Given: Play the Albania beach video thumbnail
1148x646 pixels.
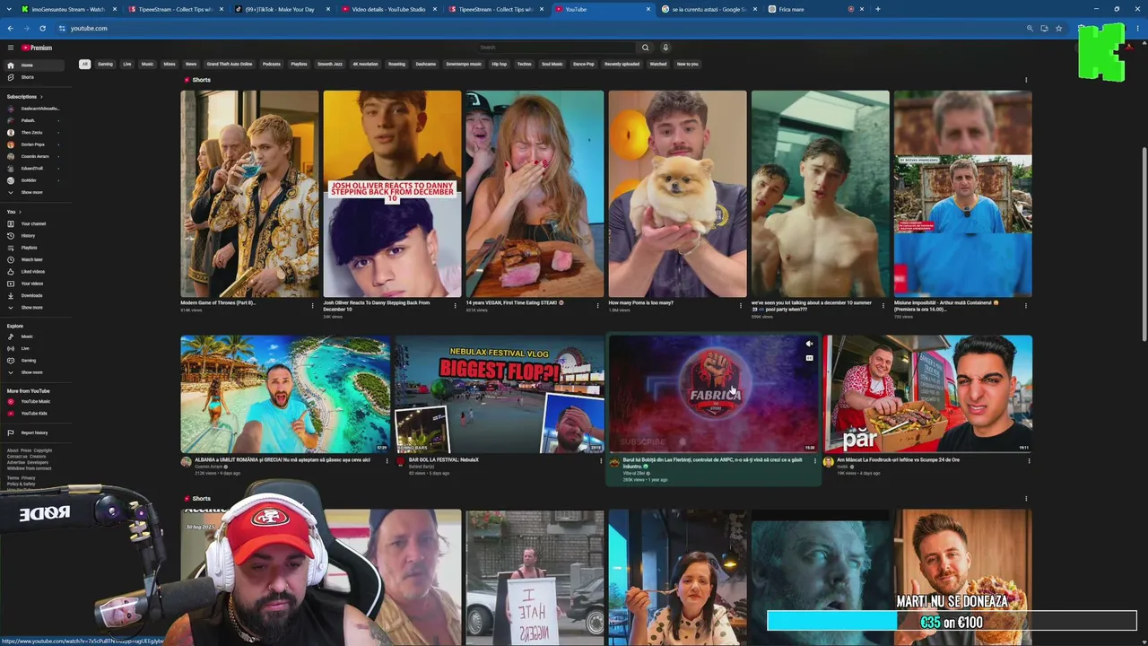Looking at the screenshot, I should coord(285,394).
